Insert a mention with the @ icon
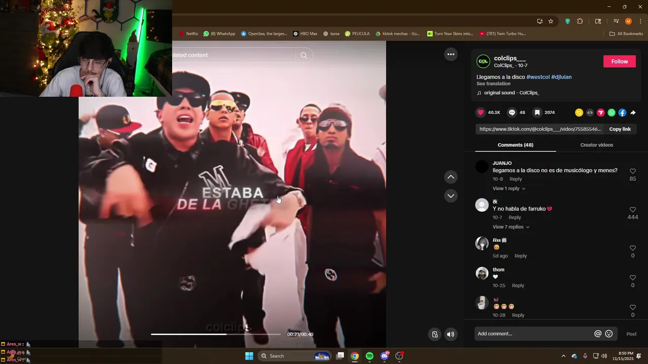The height and width of the screenshot is (364, 648). 598,334
